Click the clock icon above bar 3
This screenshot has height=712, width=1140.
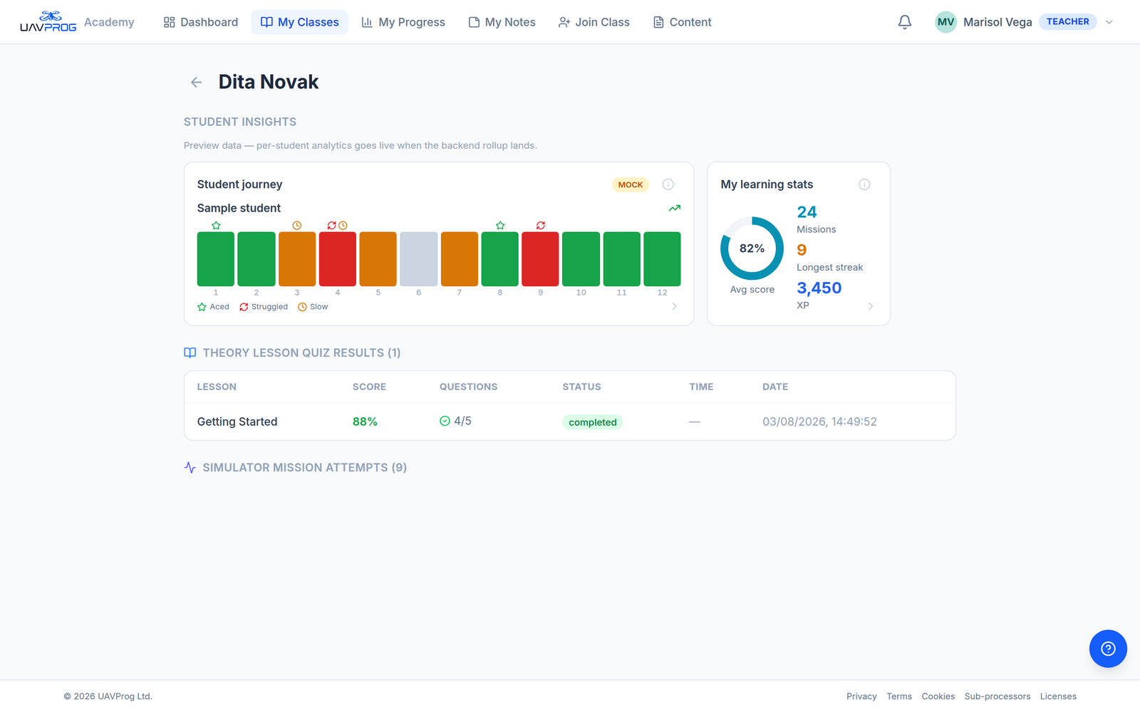tap(297, 226)
